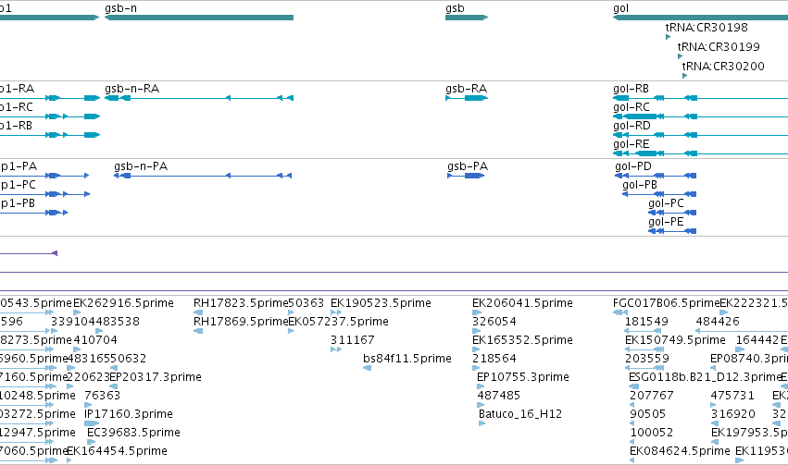Select gol-RB transcript label
The width and height of the screenshot is (788, 465).
pos(631,88)
